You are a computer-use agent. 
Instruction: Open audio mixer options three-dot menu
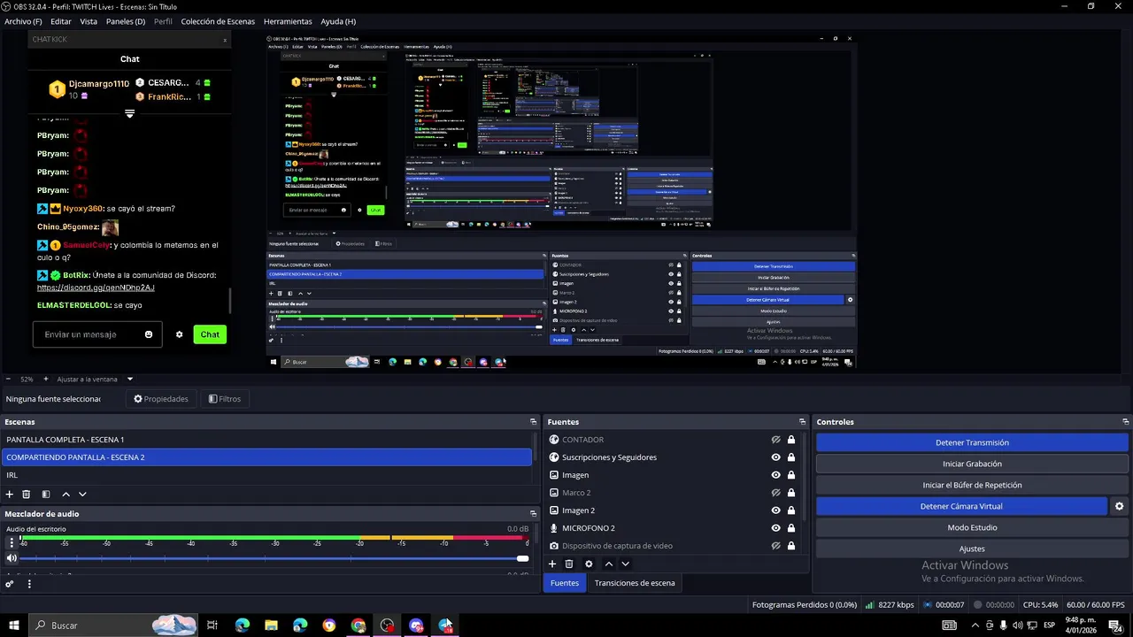[29, 584]
